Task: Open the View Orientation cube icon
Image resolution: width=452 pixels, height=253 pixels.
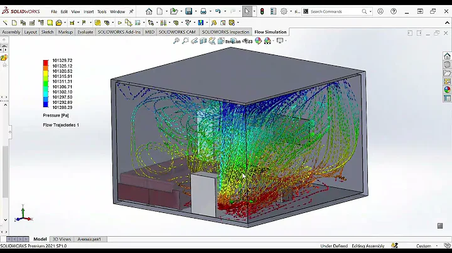Action: coord(221,41)
